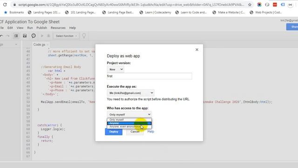Image resolution: width=298 pixels, height=168 pixels.
Task: Click the Debug bug icon
Action: tap(48, 36)
